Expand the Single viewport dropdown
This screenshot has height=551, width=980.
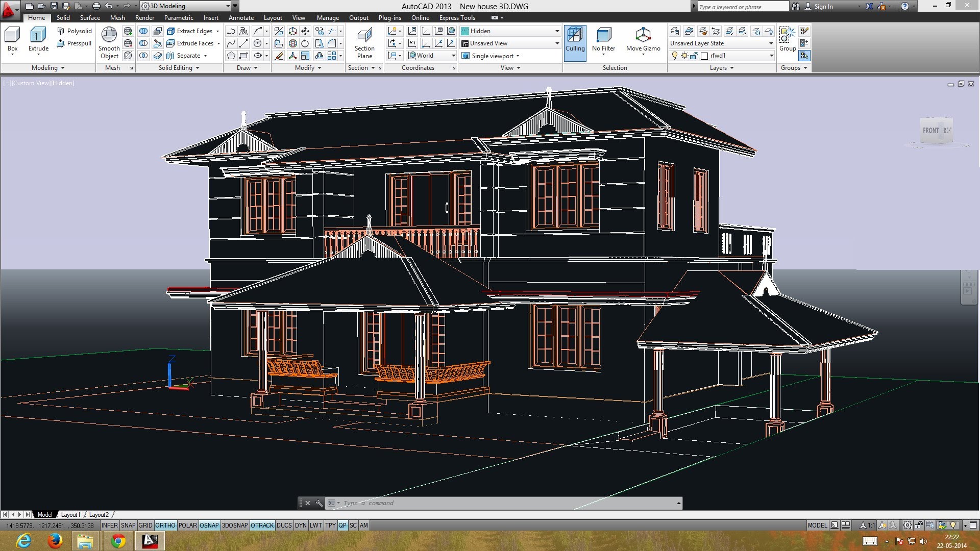[522, 56]
